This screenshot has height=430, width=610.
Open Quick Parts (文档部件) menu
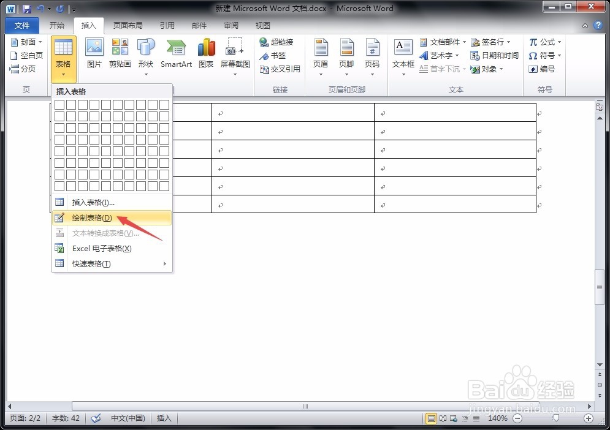pos(443,42)
